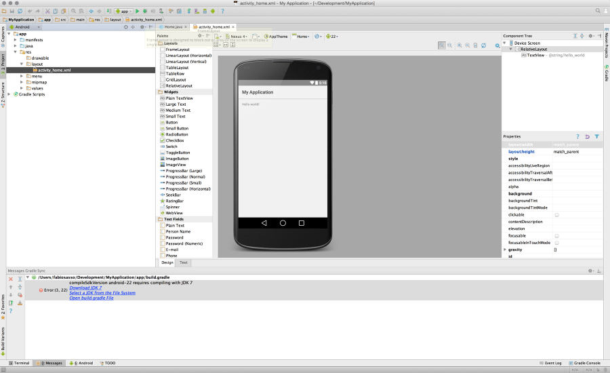Click the Android home circle on device preview

283,223
